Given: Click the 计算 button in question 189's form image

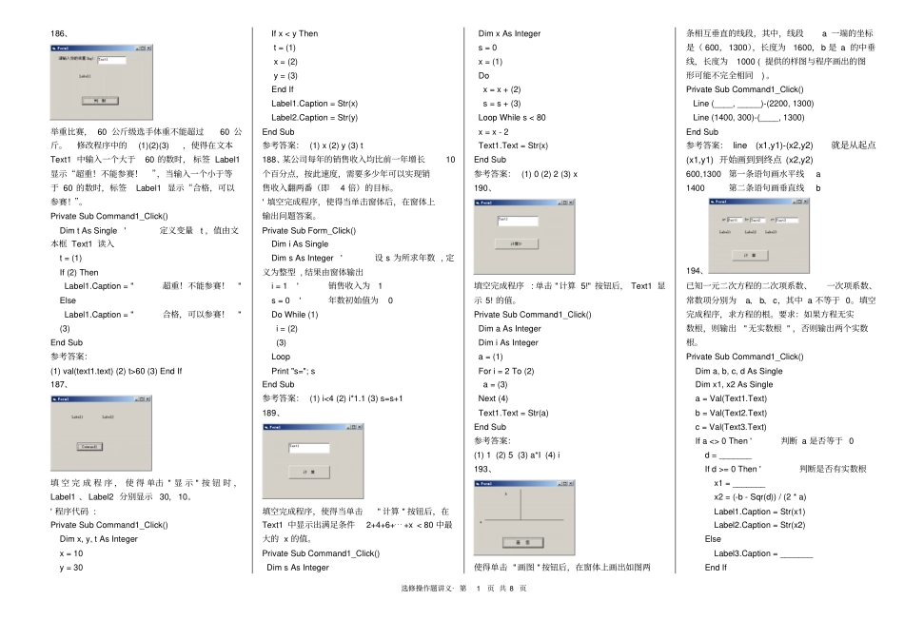Looking at the screenshot, I should coord(309,472).
